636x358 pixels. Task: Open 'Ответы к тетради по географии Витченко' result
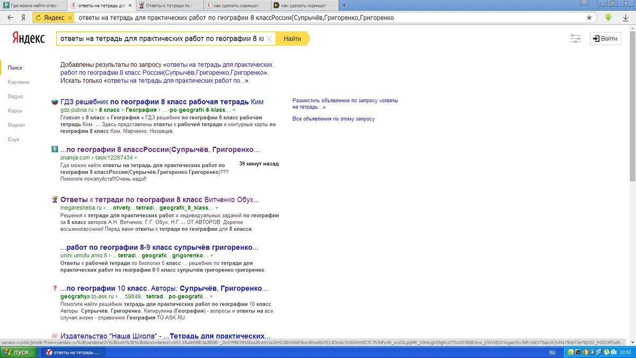tap(160, 200)
